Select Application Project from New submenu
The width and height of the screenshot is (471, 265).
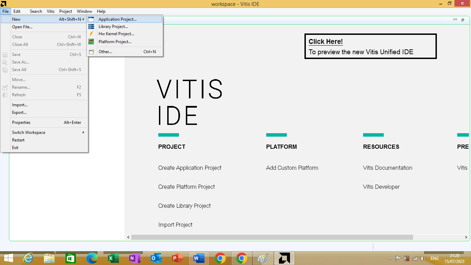tap(124, 19)
